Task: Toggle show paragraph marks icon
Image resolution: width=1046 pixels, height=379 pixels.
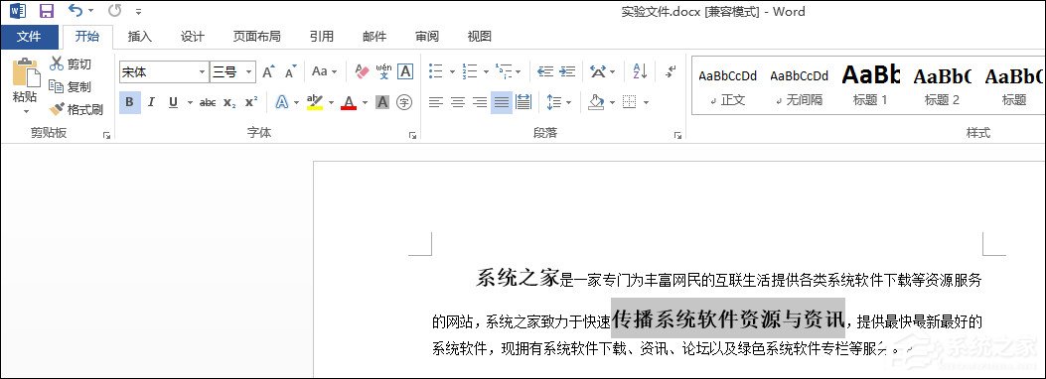Action: (x=672, y=71)
